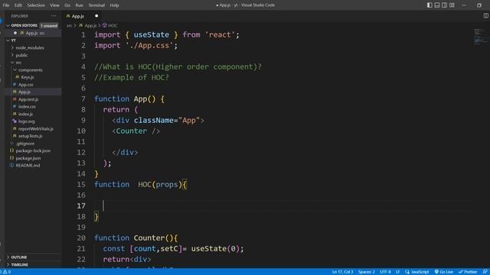Click the Ln 17, Col 3 status indicator
490x275 pixels.
click(x=342, y=272)
